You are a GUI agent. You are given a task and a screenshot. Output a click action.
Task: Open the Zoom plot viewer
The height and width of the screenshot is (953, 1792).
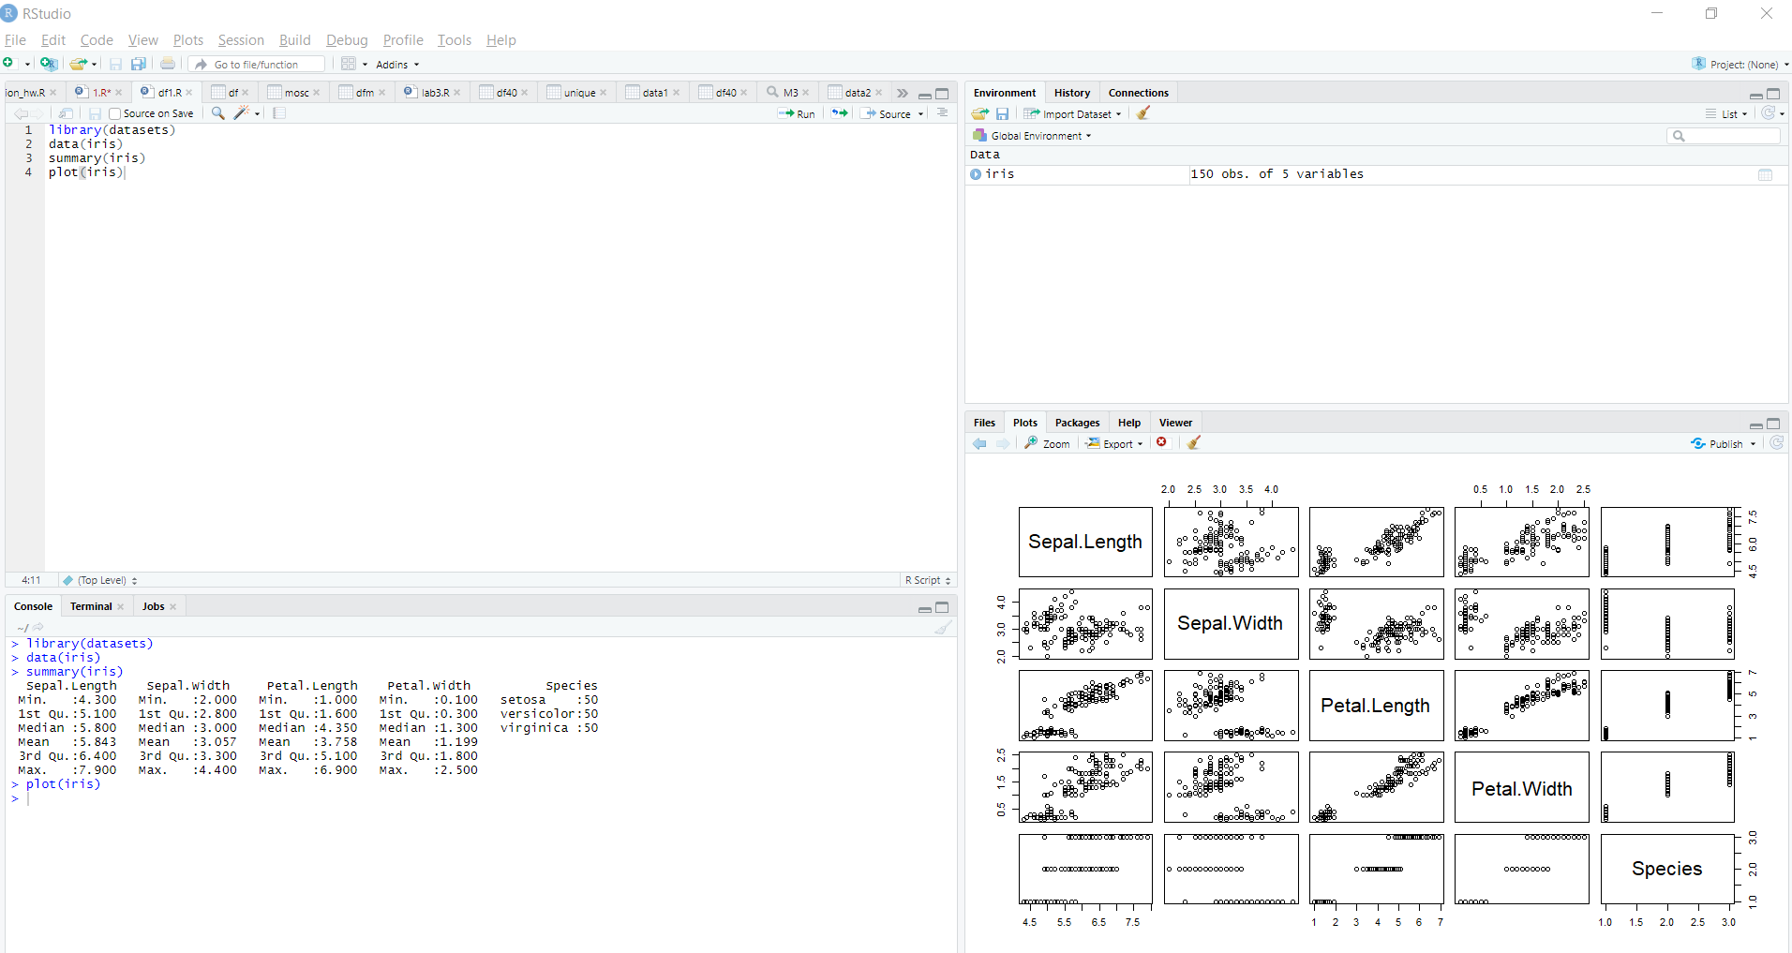[1047, 443]
